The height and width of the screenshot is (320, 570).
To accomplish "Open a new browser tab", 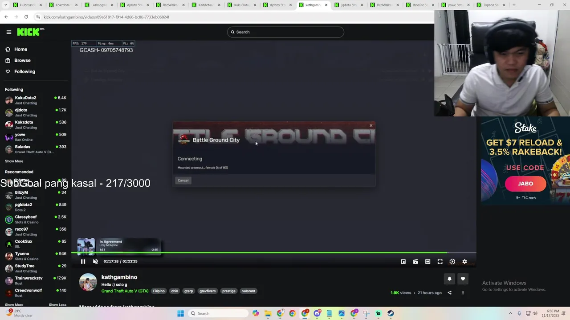I will click(x=514, y=5).
